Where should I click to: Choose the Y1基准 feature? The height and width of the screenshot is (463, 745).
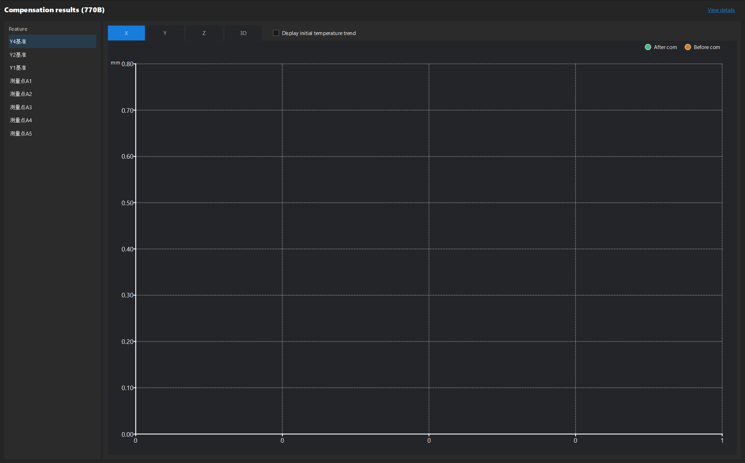coord(18,68)
